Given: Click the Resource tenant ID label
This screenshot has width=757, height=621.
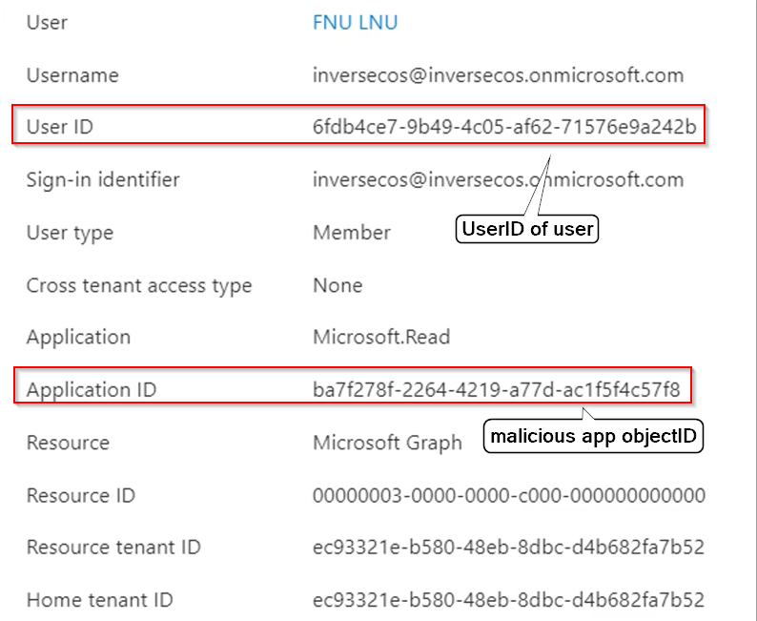Looking at the screenshot, I should (x=113, y=548).
